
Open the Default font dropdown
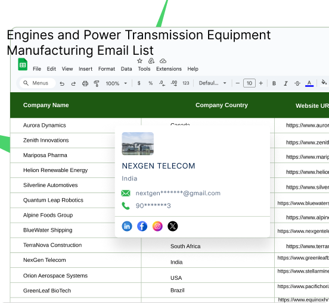tap(213, 83)
